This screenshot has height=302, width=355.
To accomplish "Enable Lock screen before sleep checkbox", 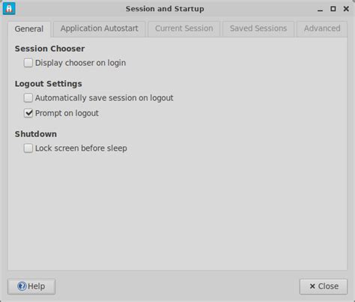I will click(28, 148).
